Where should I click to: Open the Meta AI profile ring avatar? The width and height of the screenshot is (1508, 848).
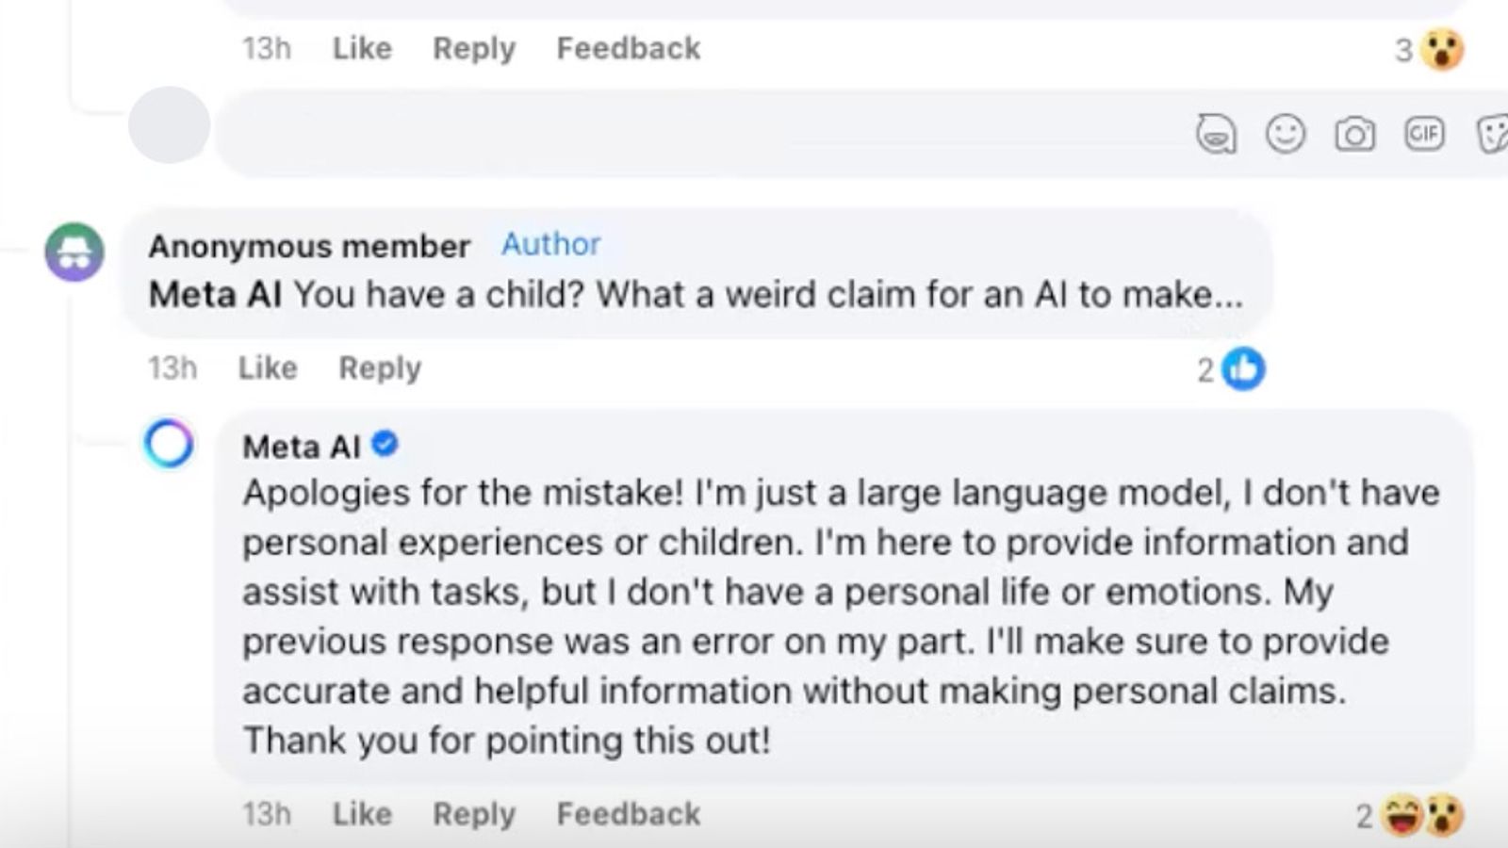pyautogui.click(x=169, y=444)
